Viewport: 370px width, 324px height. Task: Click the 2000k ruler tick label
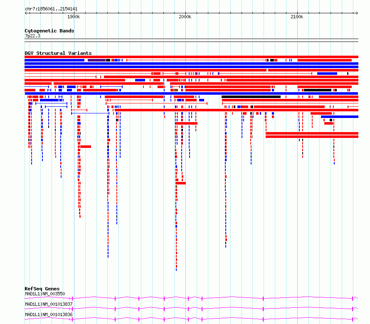tap(185, 17)
